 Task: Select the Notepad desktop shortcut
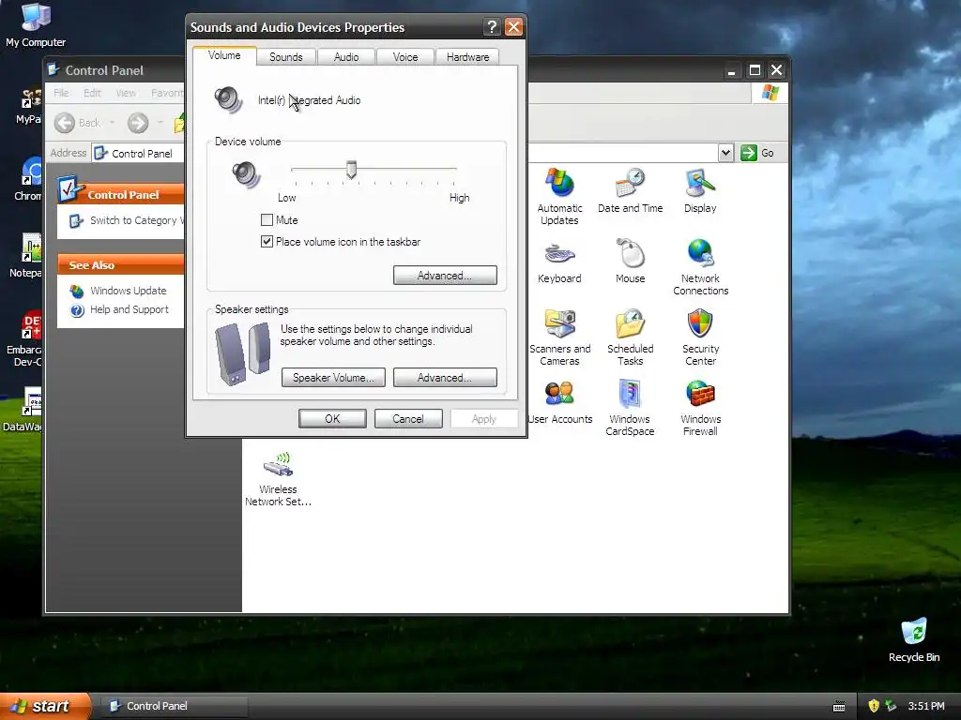pyautogui.click(x=26, y=256)
